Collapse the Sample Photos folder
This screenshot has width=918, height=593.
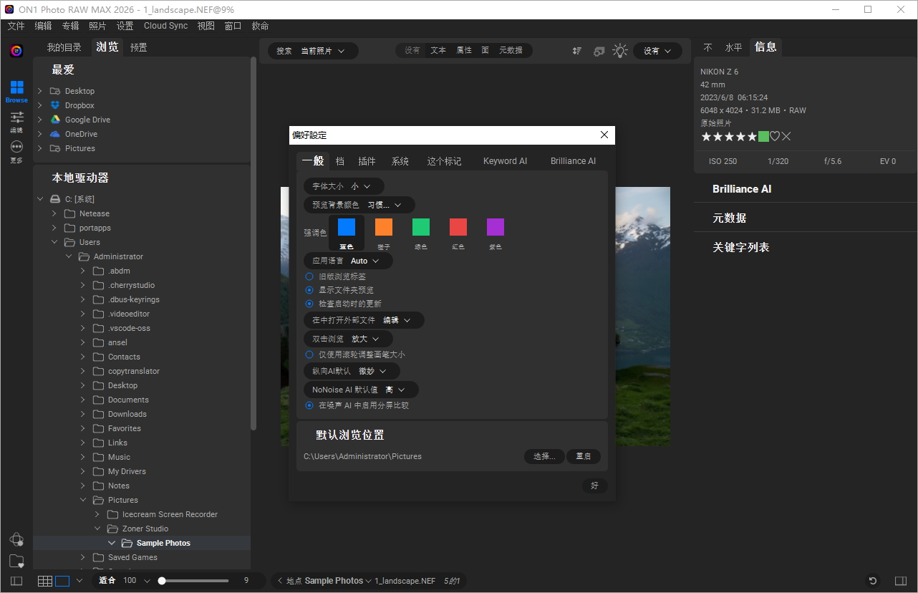pos(112,542)
